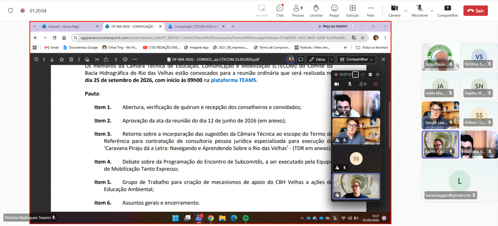This screenshot has width=498, height=226.
Task: Leave the meeting with Sair button
Action: [x=475, y=11]
